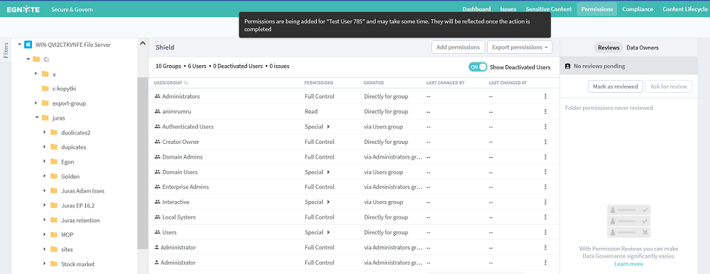Open the kebab menu for animrumru row
710x274 pixels.
545,111
